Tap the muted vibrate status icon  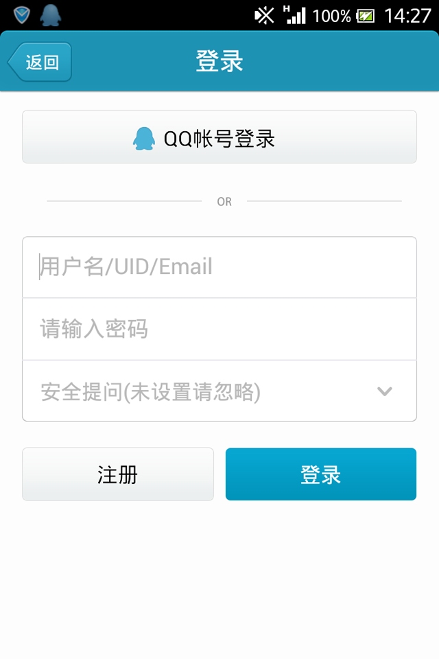click(264, 16)
